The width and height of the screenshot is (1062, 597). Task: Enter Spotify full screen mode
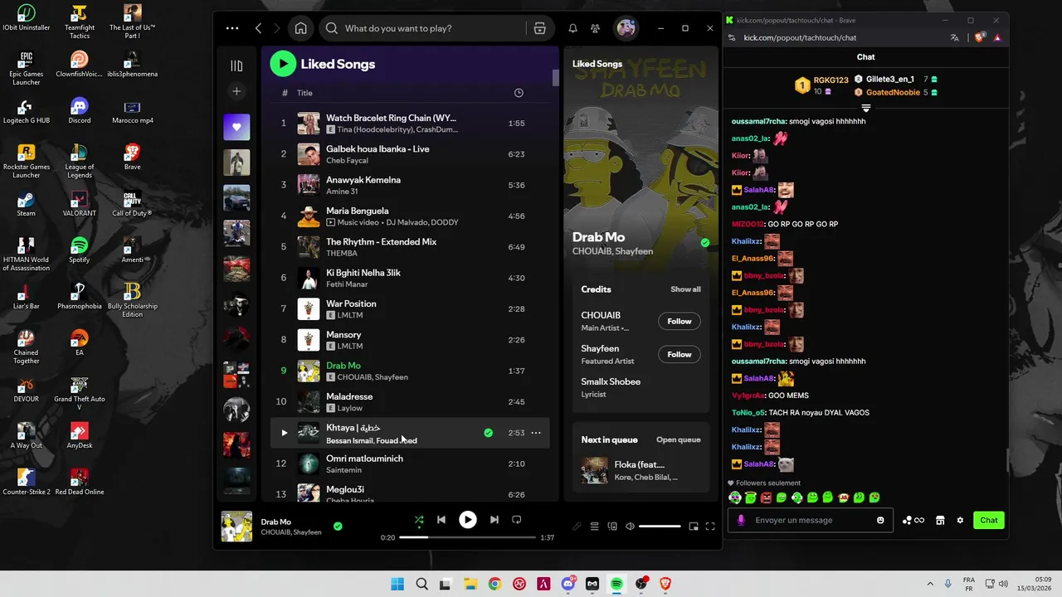(710, 527)
